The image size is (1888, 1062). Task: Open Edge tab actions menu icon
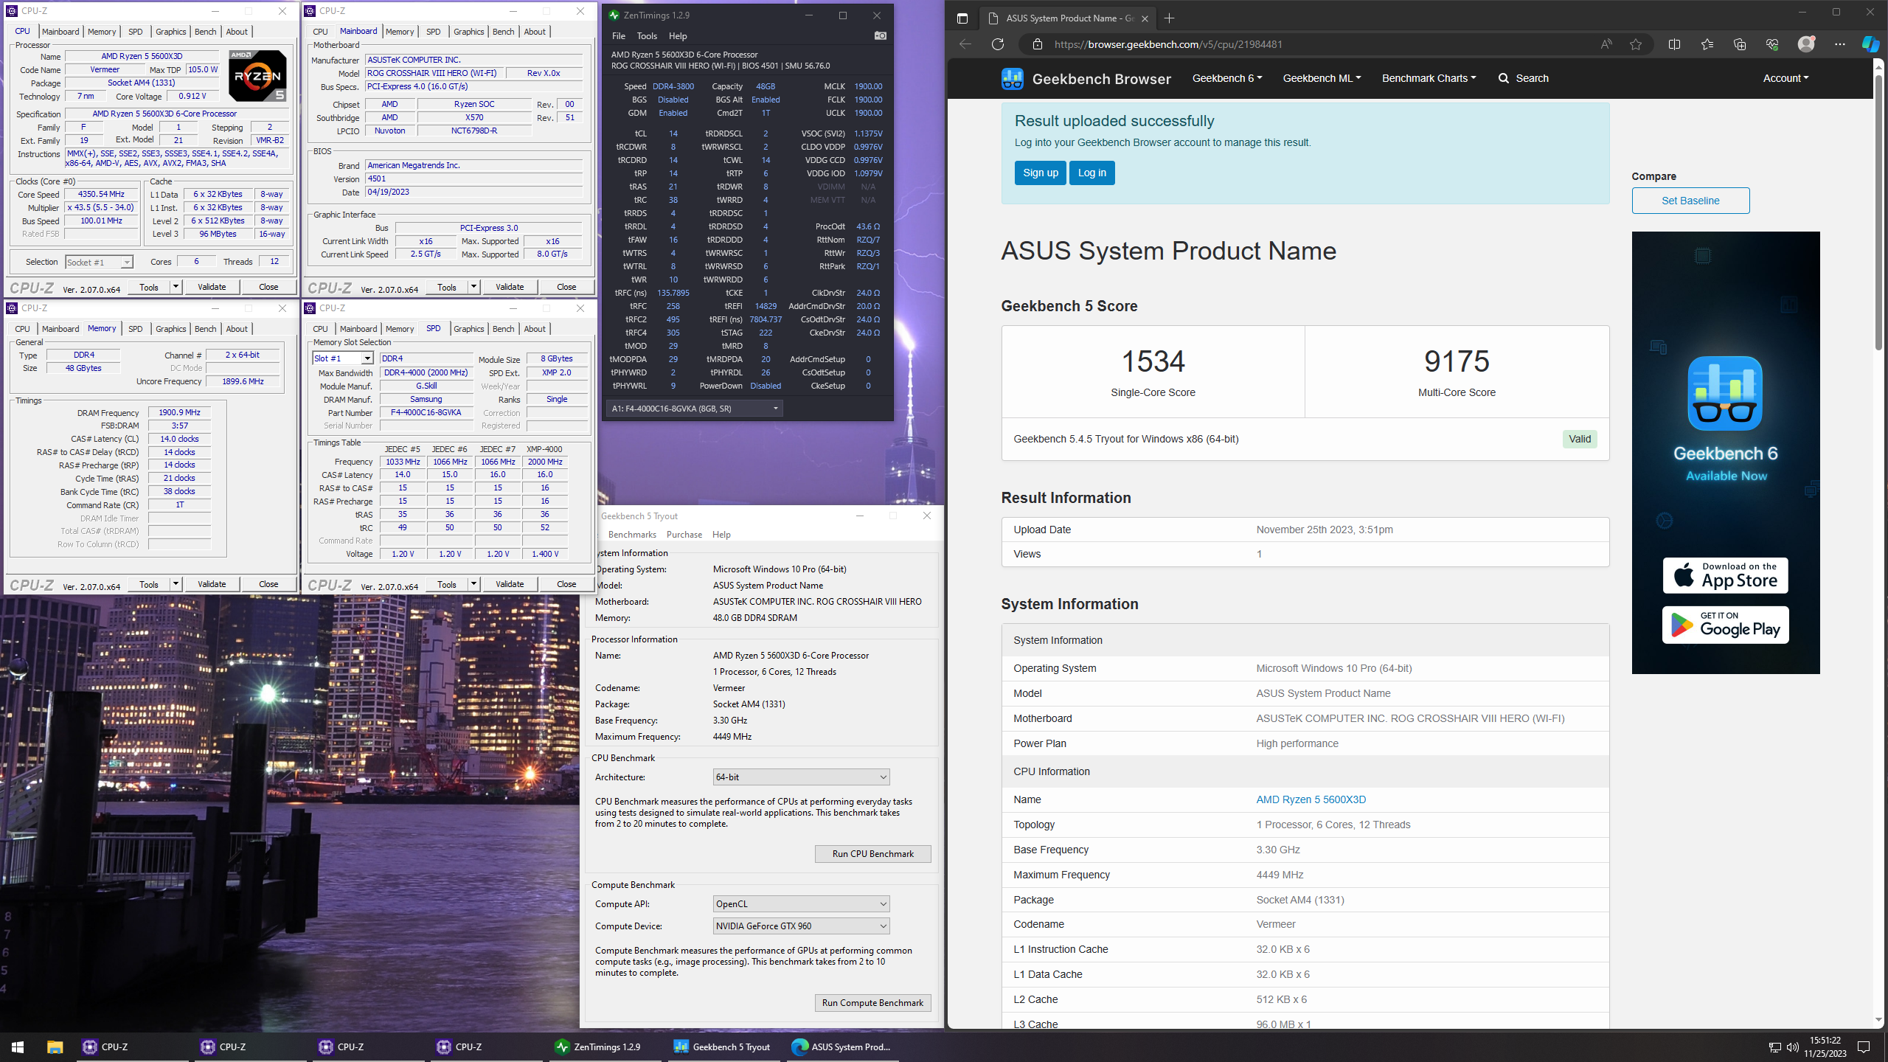(962, 18)
